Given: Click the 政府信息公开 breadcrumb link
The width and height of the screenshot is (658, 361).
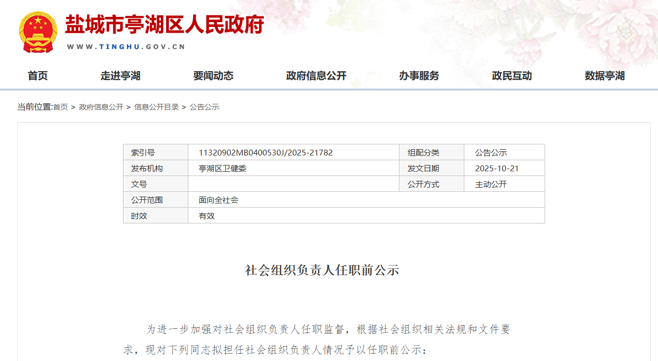Looking at the screenshot, I should (101, 107).
